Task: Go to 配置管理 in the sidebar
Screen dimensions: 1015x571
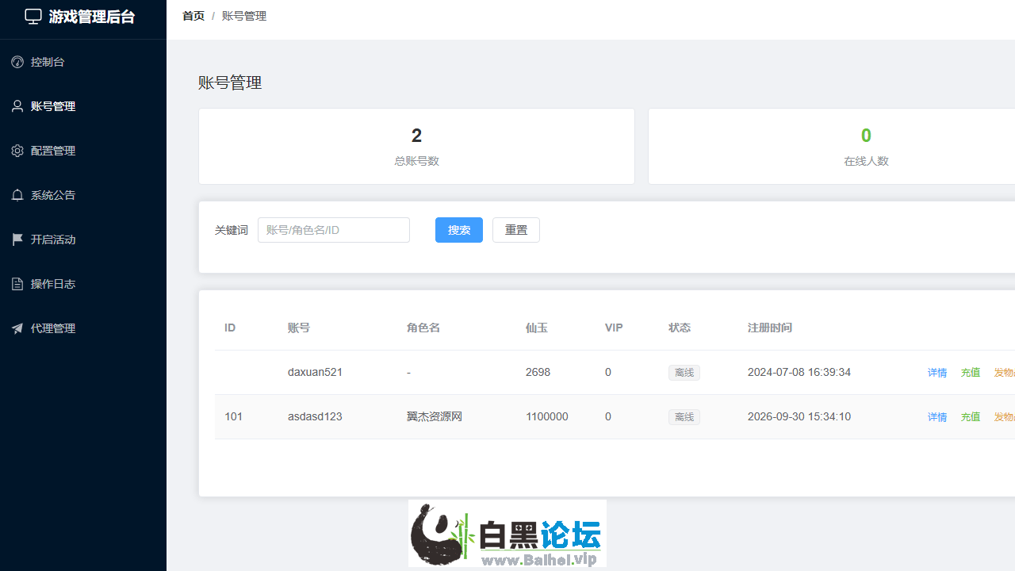Action: pyautogui.click(x=83, y=151)
